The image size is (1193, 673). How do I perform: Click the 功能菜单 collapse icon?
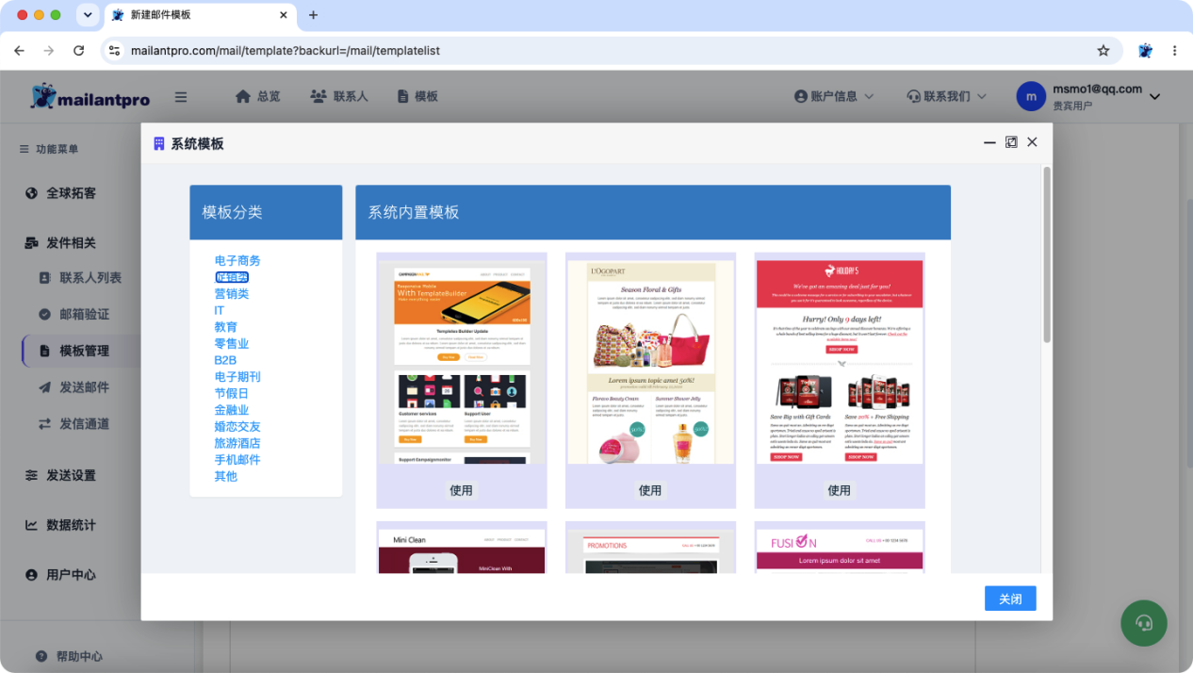(25, 149)
